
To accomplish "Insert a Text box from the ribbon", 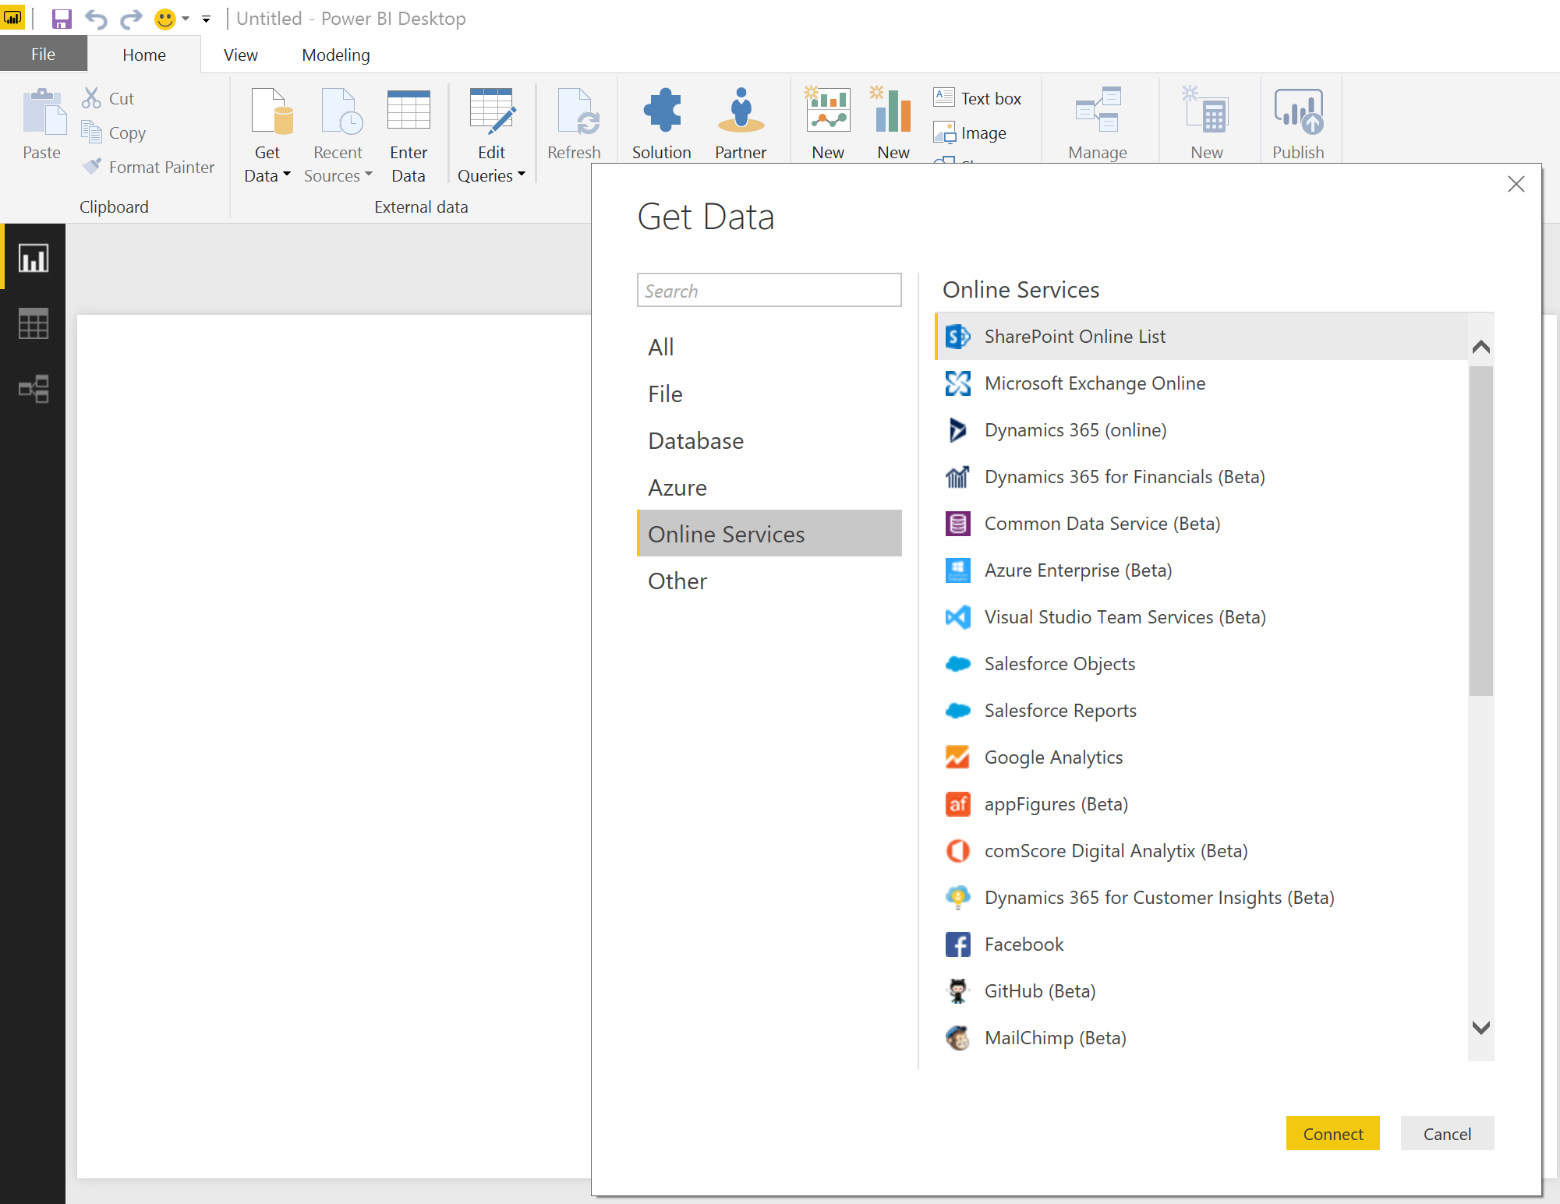I will [978, 98].
